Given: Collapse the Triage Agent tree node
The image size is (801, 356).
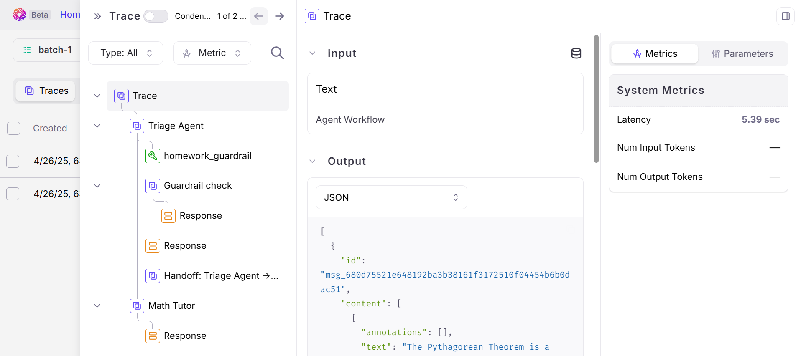Looking at the screenshot, I should [97, 126].
